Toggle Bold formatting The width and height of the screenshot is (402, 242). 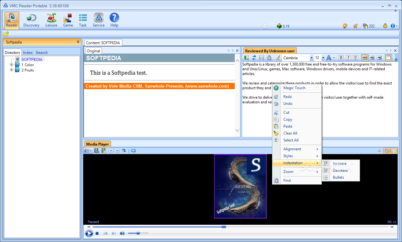[341, 58]
